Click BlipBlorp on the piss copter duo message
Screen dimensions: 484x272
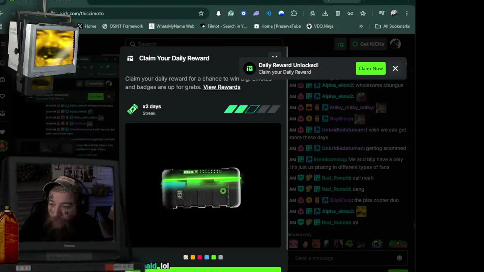341,200
